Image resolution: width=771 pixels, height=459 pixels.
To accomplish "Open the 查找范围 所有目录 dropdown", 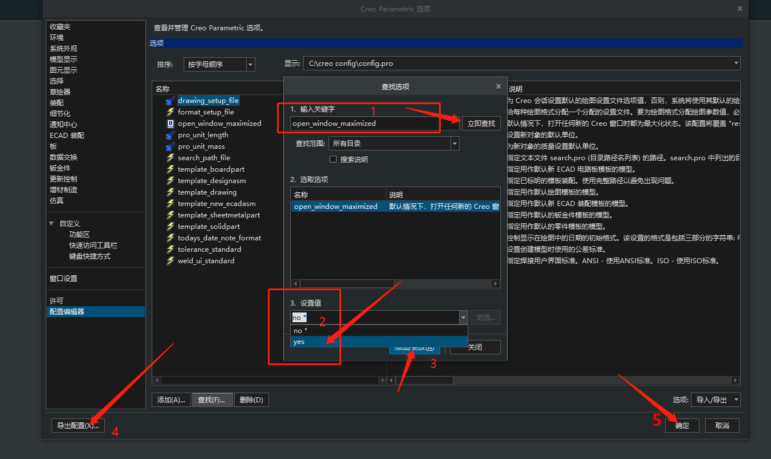I will tap(454, 144).
